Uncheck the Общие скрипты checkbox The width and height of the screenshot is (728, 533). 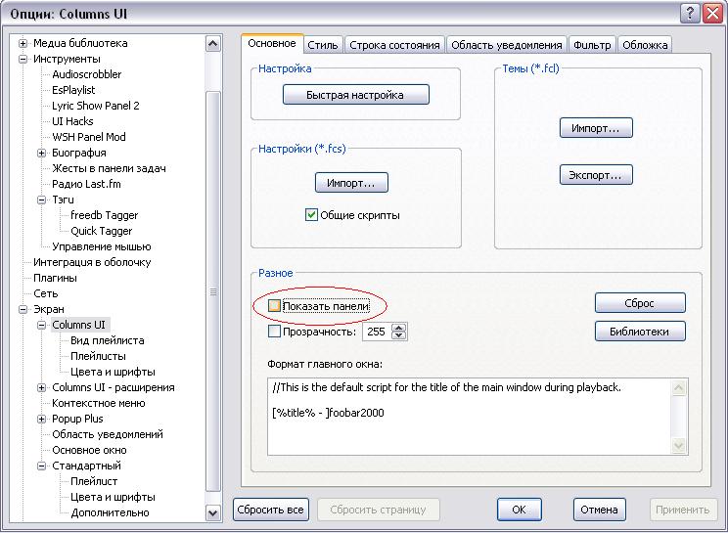(312, 215)
